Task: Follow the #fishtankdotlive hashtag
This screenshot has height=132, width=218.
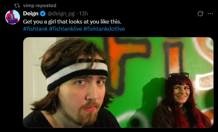Action: pos(104,29)
